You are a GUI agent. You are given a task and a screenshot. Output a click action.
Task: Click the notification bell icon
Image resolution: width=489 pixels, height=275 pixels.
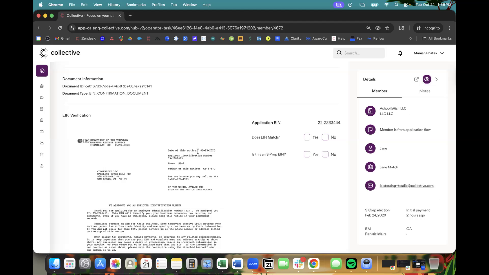point(400,53)
